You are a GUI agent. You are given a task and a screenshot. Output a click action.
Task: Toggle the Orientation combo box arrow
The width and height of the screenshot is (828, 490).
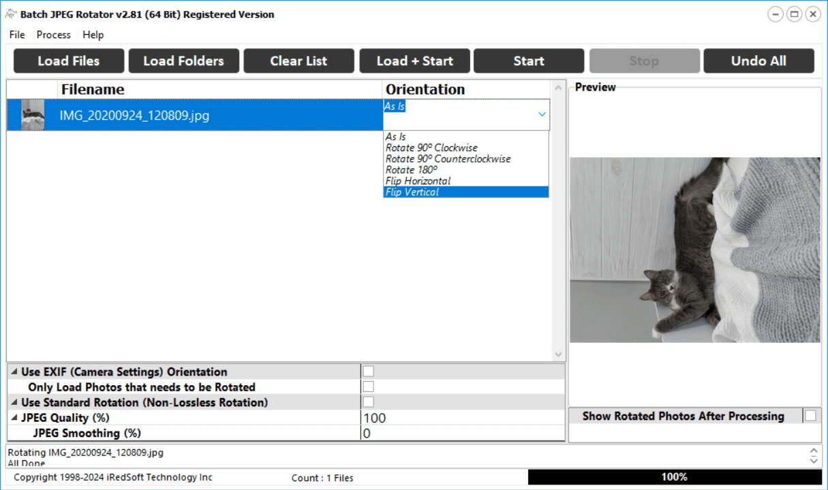pyautogui.click(x=542, y=114)
